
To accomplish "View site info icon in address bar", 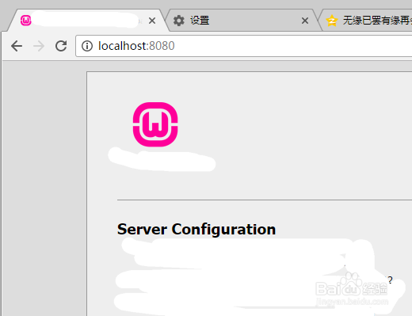I will coord(87,46).
